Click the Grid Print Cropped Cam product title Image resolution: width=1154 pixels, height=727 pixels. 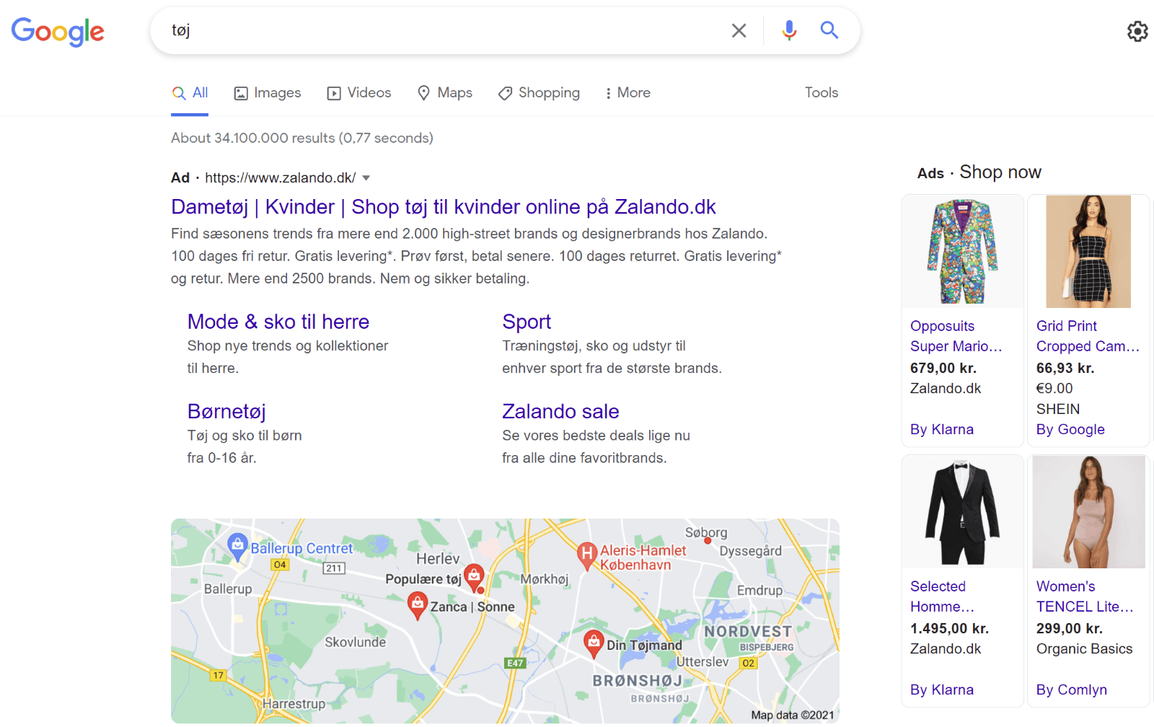click(1088, 336)
